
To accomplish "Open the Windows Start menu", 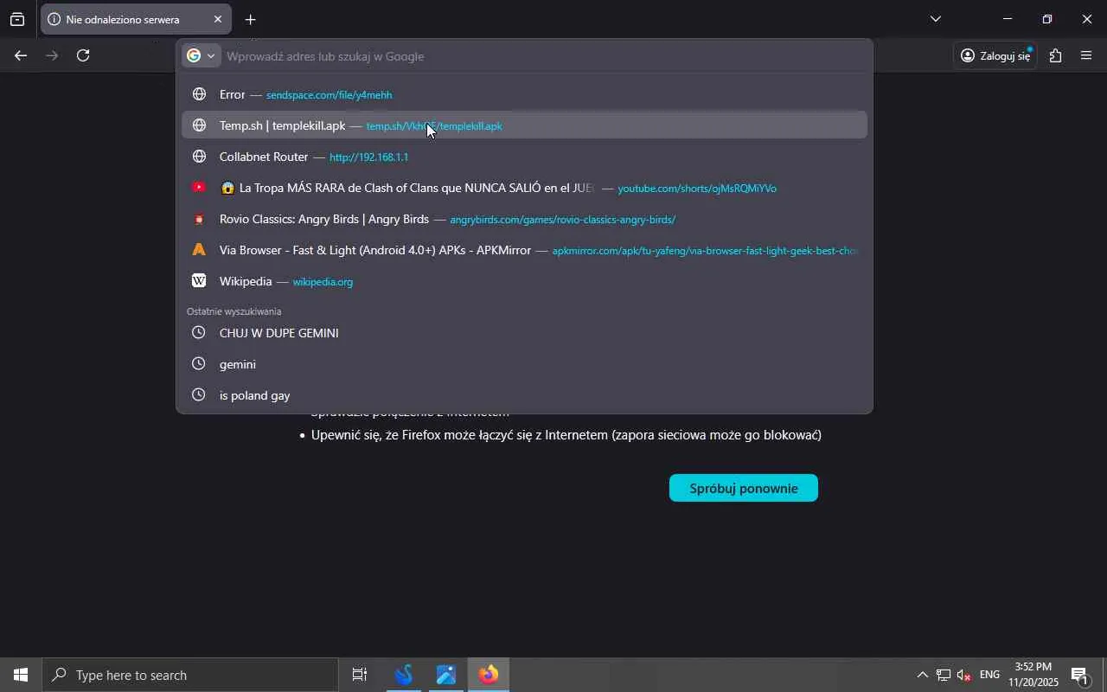I will click(x=21, y=675).
